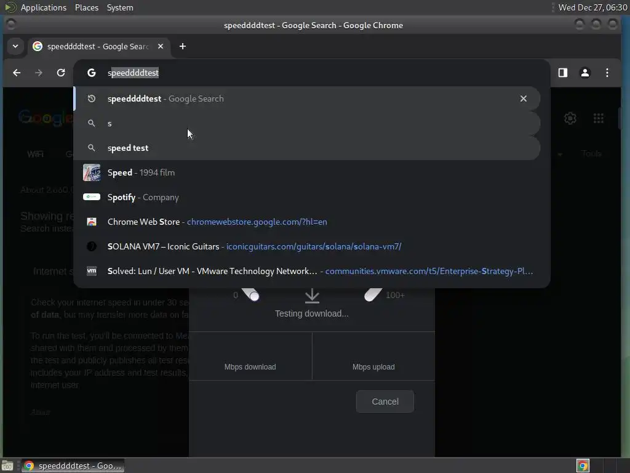The width and height of the screenshot is (630, 473).
Task: Click the show desktop icon in taskbar
Action: click(x=7, y=466)
